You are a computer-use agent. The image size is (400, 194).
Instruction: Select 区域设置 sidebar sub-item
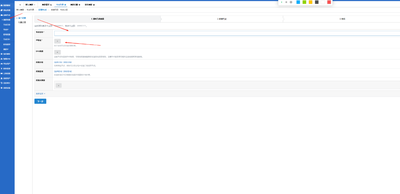[x=7, y=34]
